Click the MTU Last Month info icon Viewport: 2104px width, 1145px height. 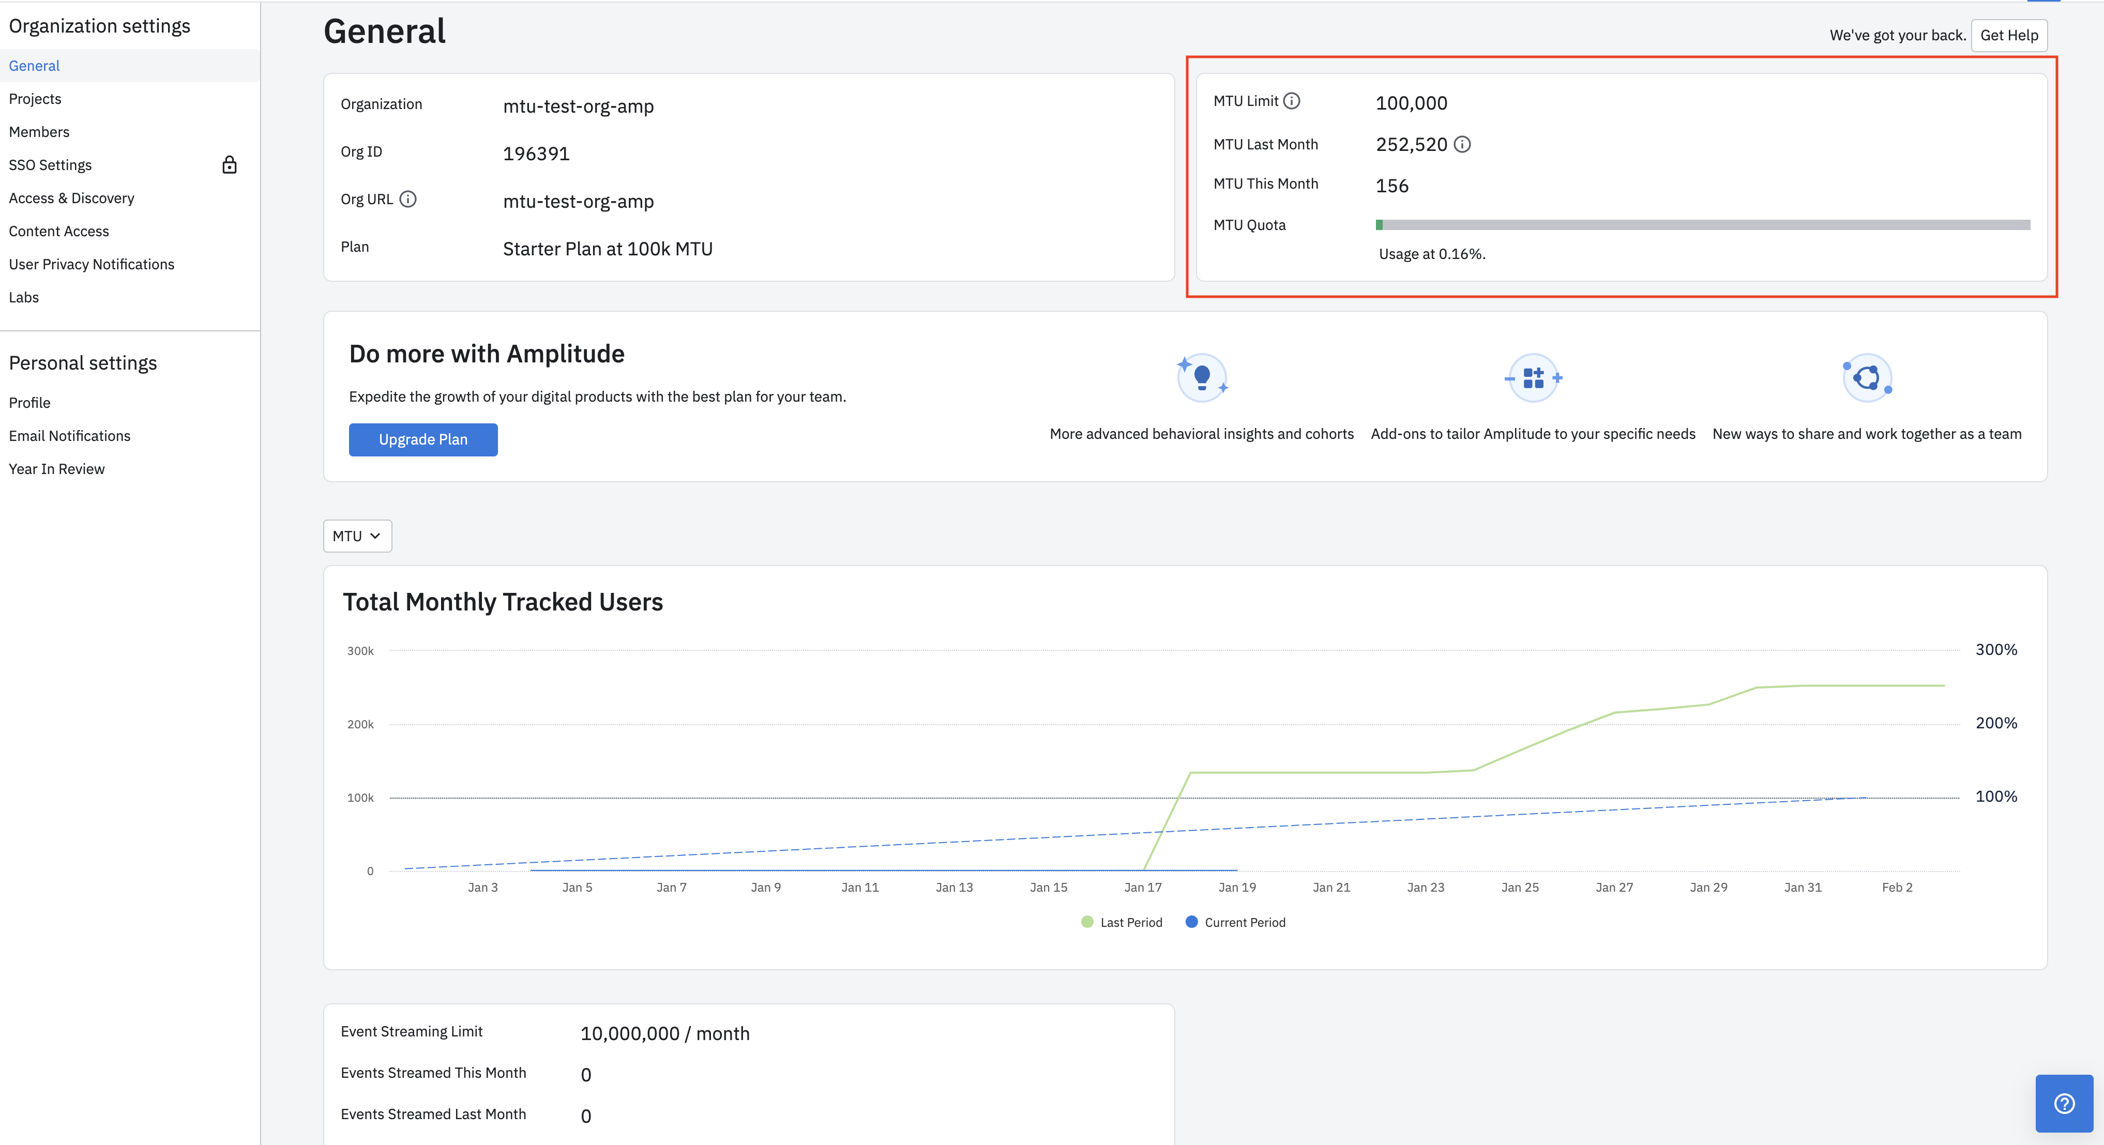1462,145
